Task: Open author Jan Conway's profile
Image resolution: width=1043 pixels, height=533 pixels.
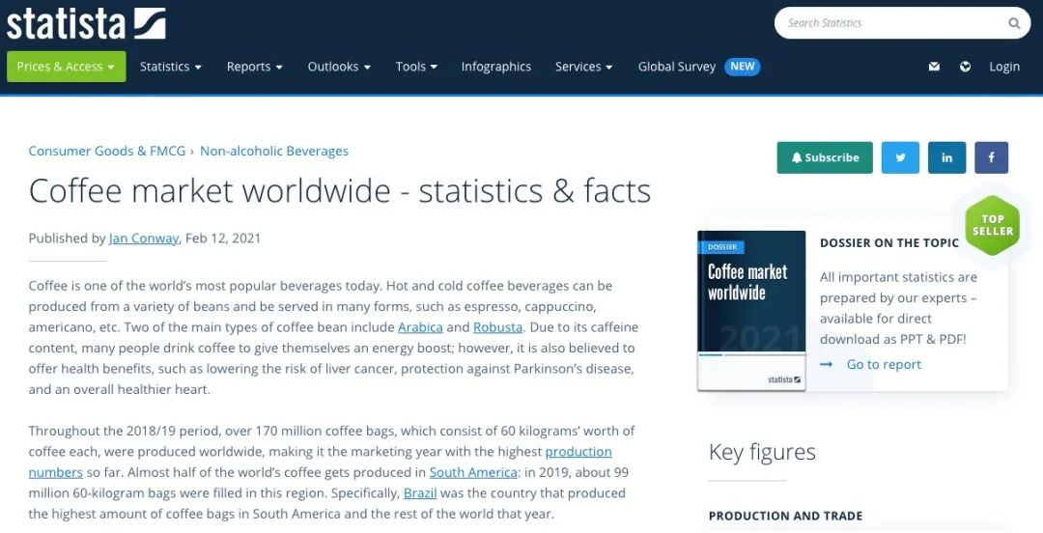Action: tap(144, 238)
